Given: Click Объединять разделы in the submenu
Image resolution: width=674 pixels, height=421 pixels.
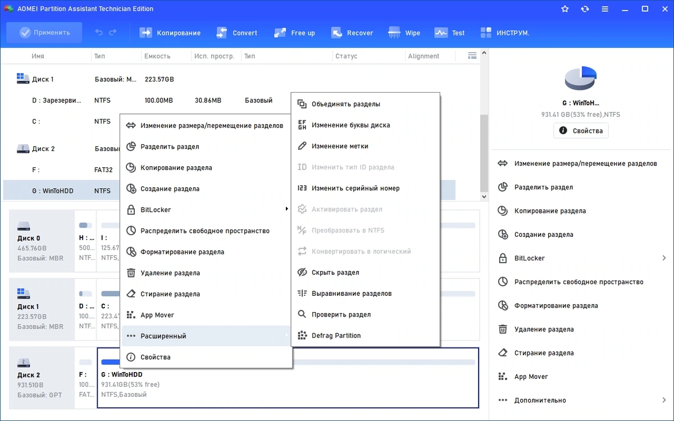Looking at the screenshot, I should click(365, 104).
